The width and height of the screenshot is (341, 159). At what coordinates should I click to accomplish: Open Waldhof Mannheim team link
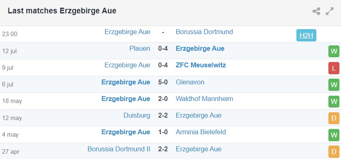point(204,99)
